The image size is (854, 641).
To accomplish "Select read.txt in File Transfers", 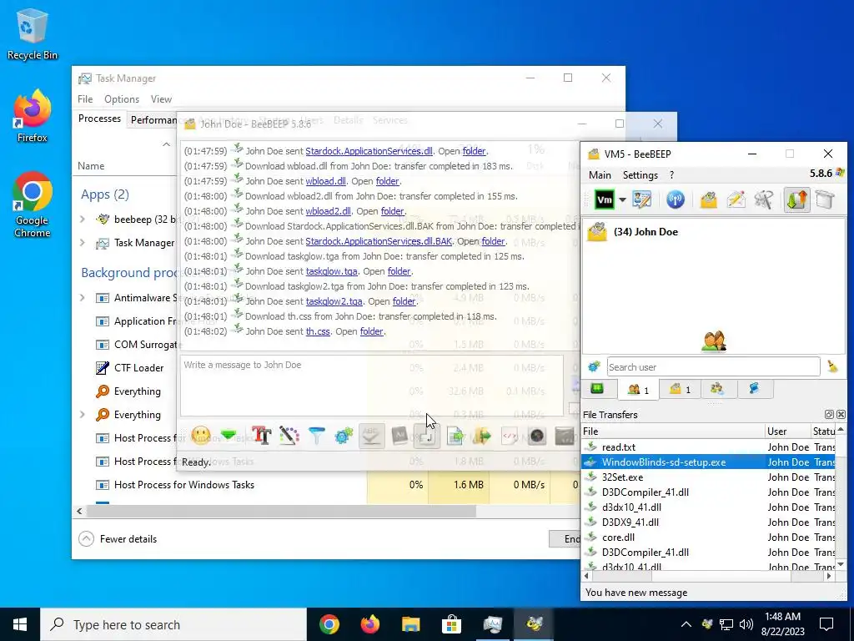I will [709, 447].
